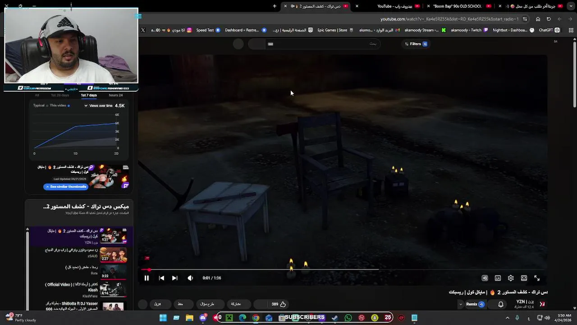The width and height of the screenshot is (577, 325).
Task: Open File Explorer from the taskbar
Action: [x=190, y=318]
